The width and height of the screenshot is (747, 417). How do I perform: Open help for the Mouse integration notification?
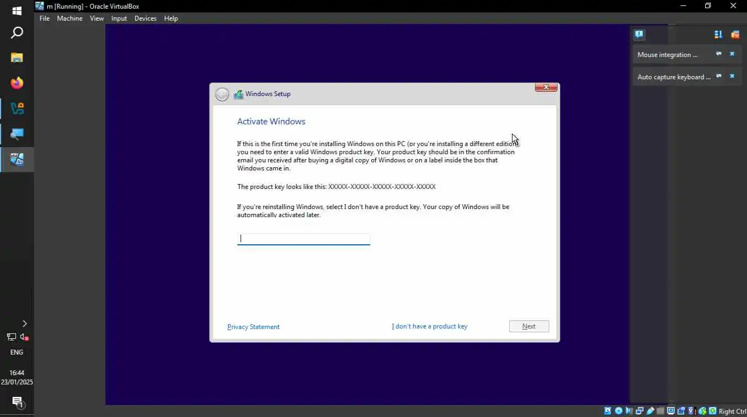[719, 54]
